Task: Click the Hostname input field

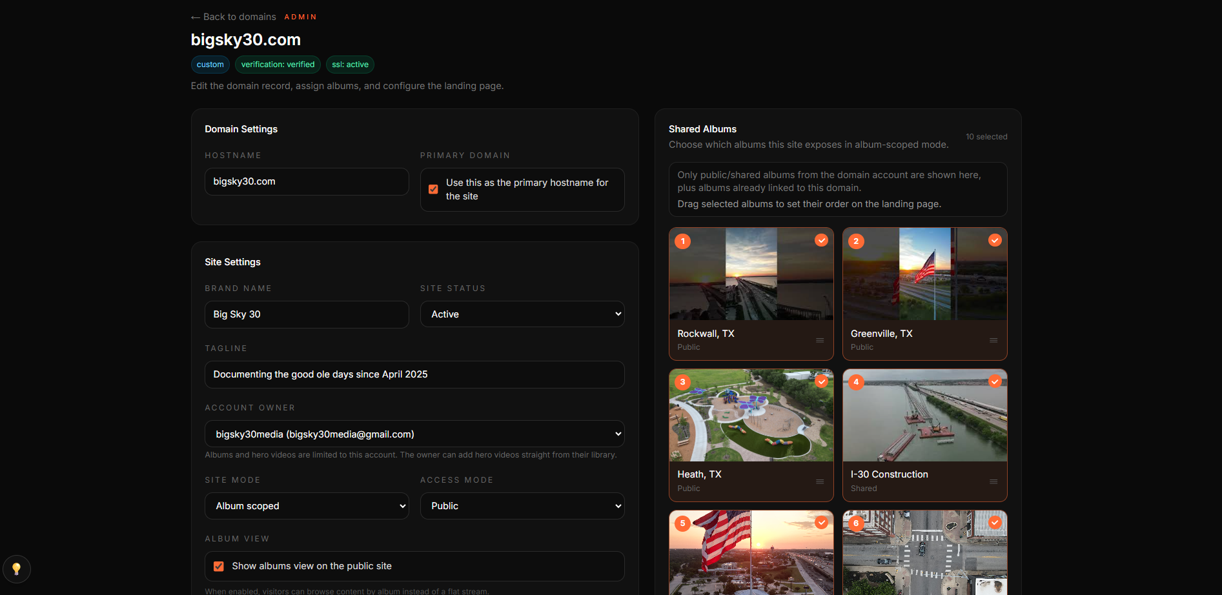Action: click(x=307, y=182)
